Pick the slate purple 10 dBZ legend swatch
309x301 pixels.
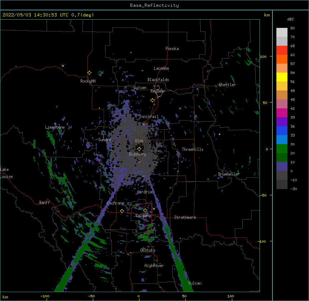282,167
